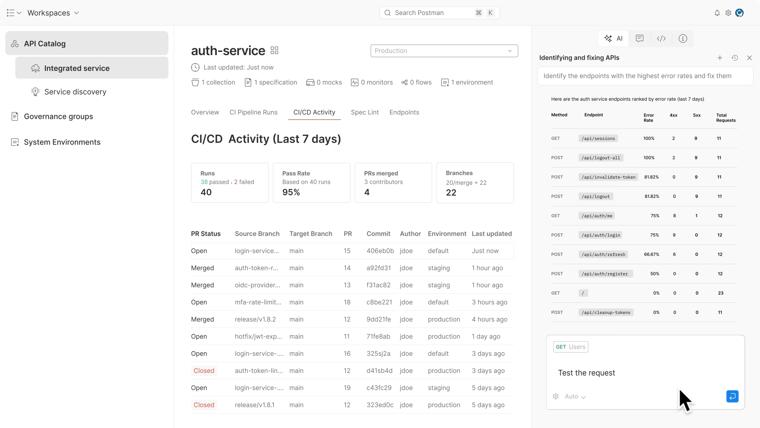760x428 pixels.
Task: Switch to the Spec Lint tab
Action: click(x=365, y=112)
